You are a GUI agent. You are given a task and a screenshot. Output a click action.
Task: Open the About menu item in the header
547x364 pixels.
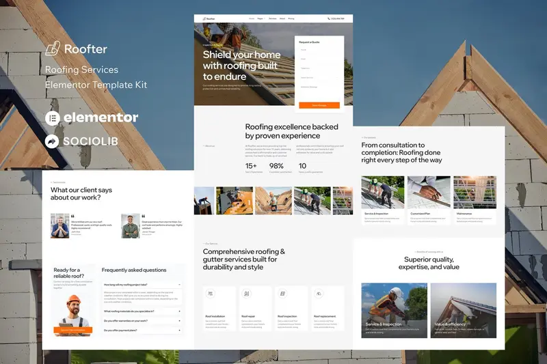tap(282, 18)
